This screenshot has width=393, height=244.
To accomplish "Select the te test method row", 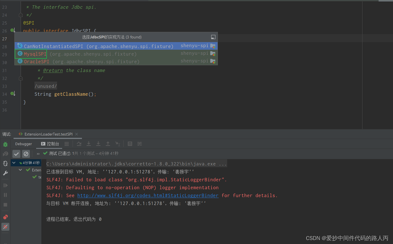I will click(x=26, y=177).
